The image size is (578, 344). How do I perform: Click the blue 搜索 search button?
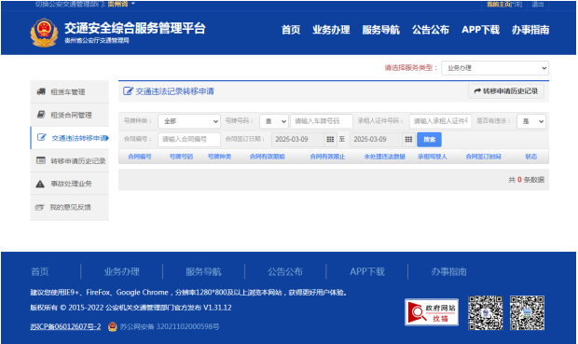click(429, 139)
